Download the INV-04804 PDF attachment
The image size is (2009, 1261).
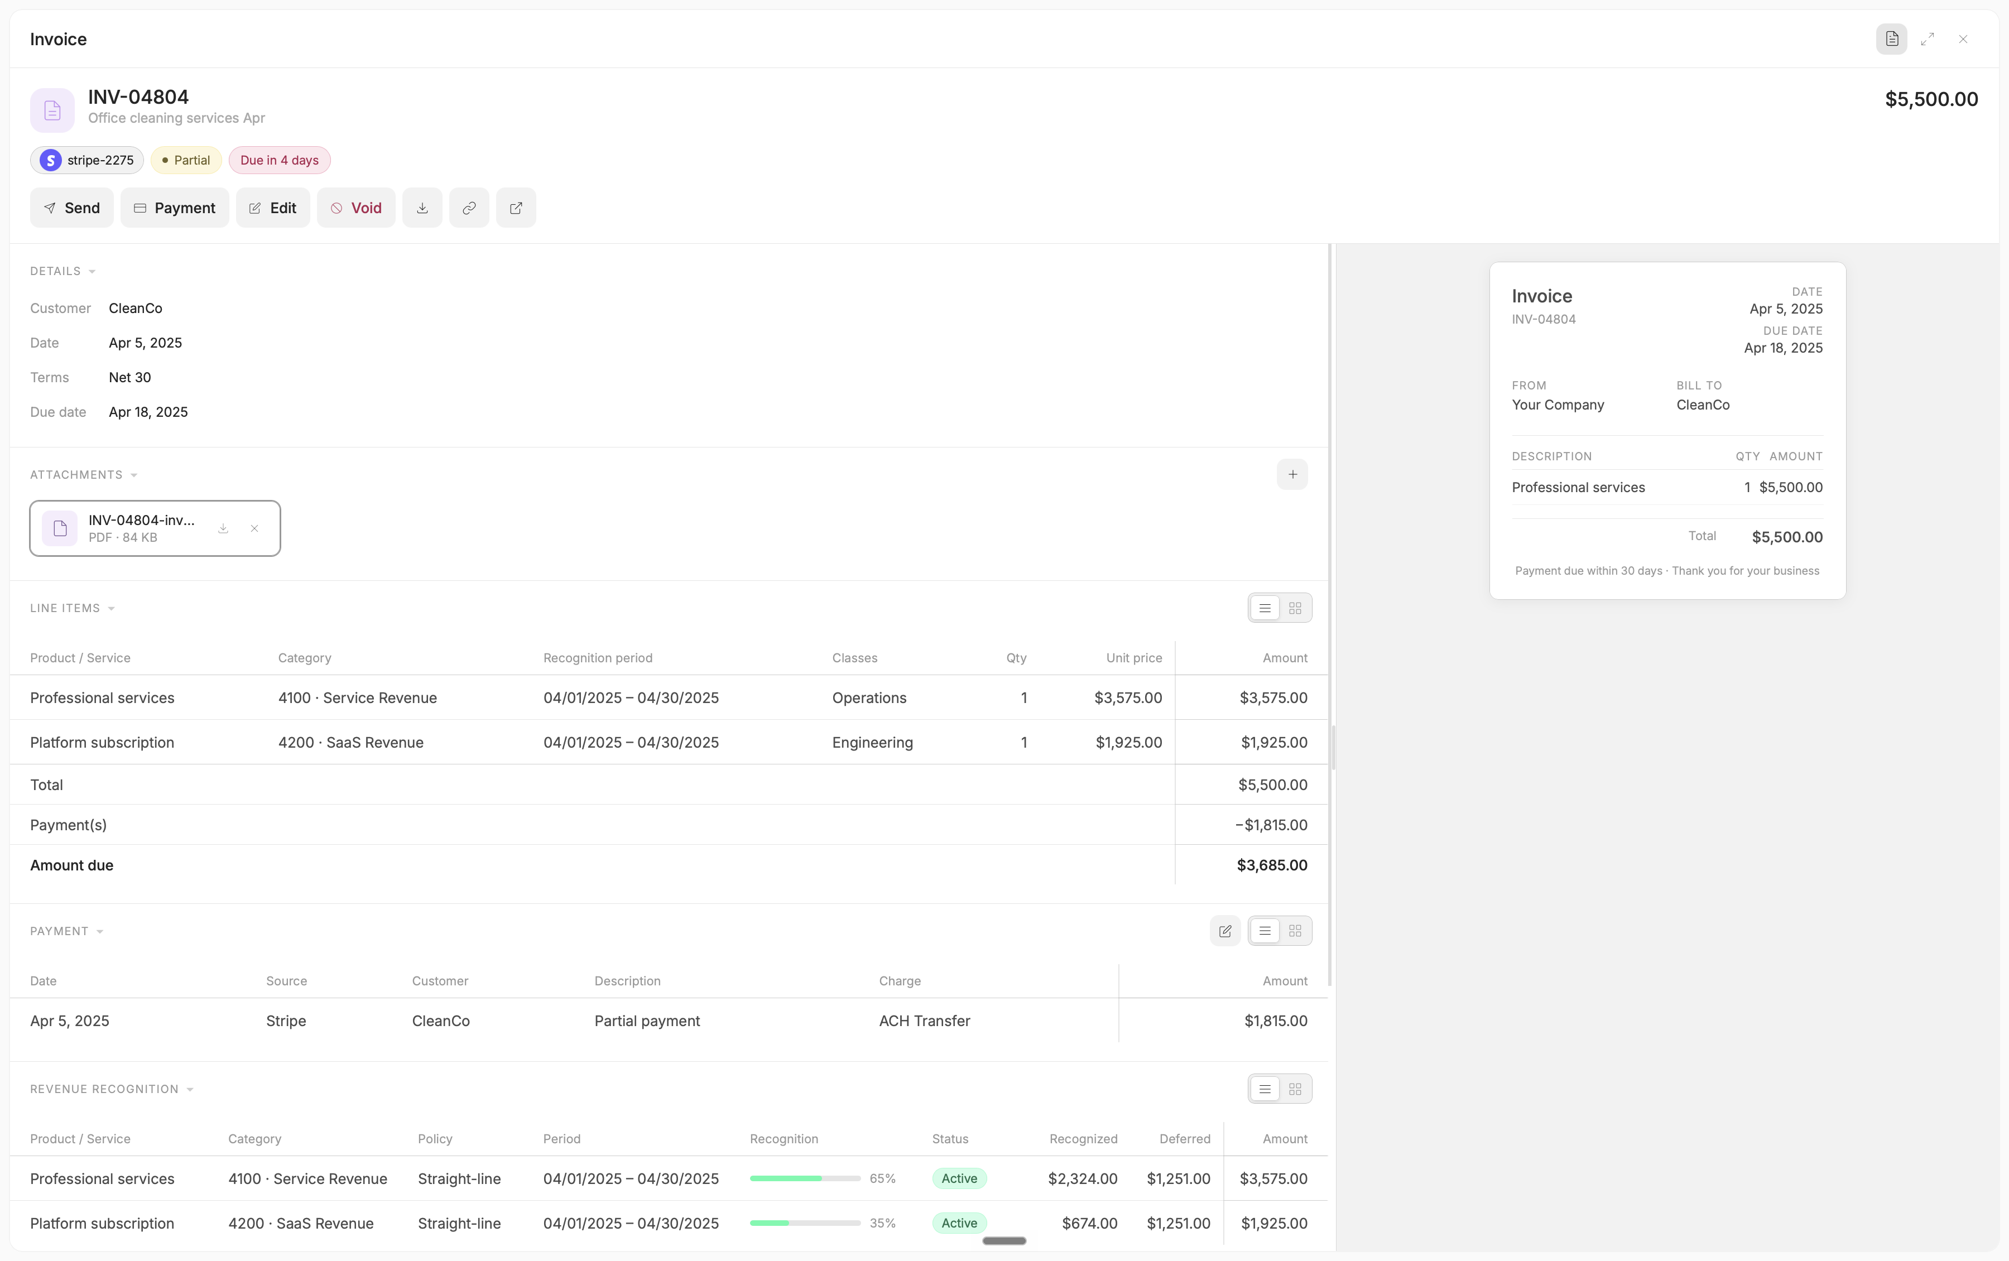point(223,529)
